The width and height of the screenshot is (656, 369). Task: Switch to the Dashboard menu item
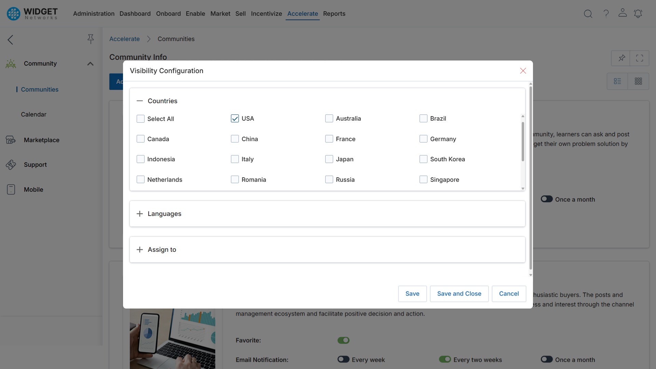tap(135, 14)
